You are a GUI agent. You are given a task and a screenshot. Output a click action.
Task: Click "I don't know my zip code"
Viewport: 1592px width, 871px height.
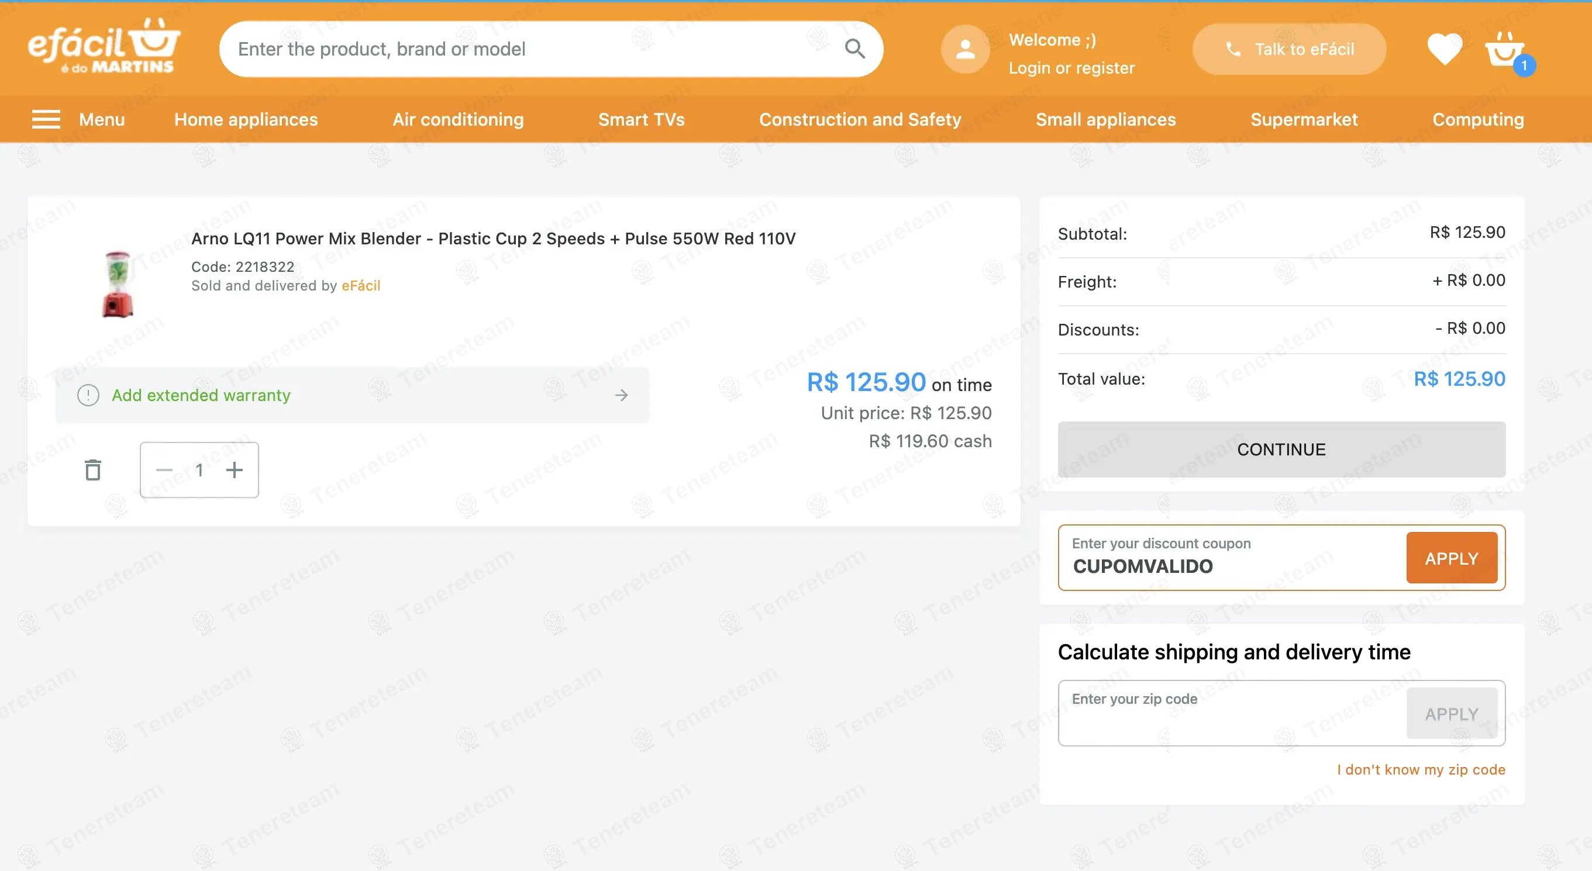click(1421, 770)
